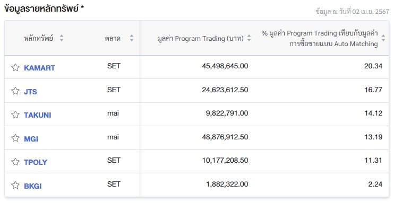Select value 48,876,912.50 in MGI row
Image resolution: width=394 pixels, height=203 pixels.
coord(225,137)
